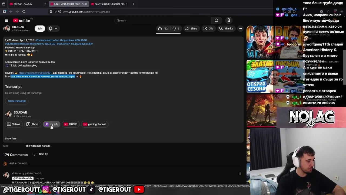Open the more actions ellipsis menu
This screenshot has height=195, width=346.
240,28
